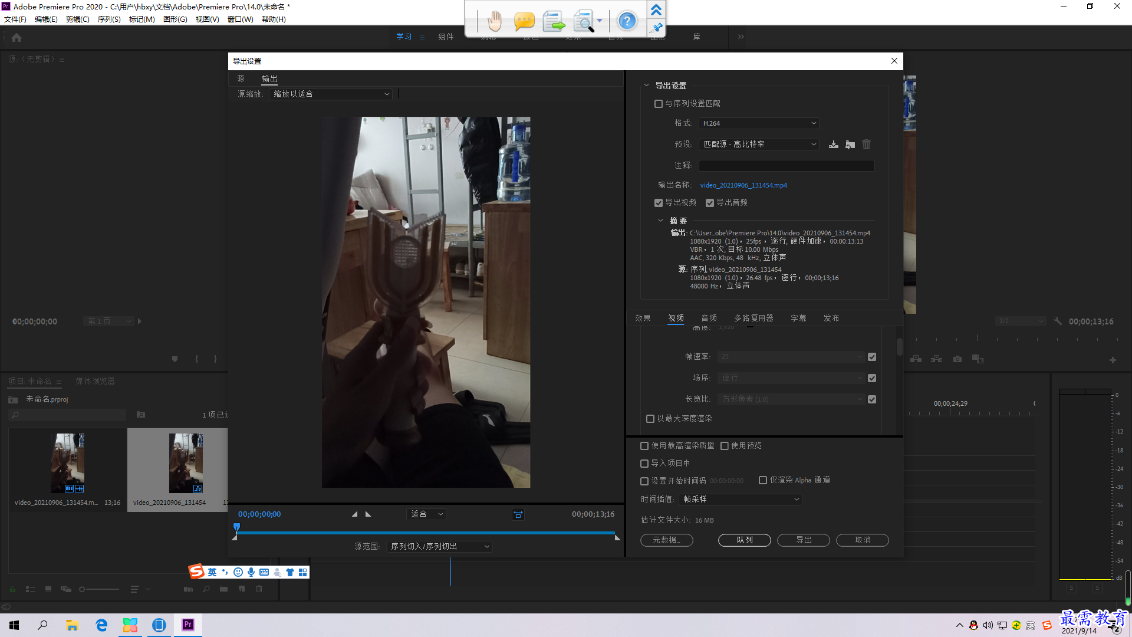The width and height of the screenshot is (1132, 637).
Task: Collapse the 摘要 section chevron
Action: pyautogui.click(x=660, y=221)
